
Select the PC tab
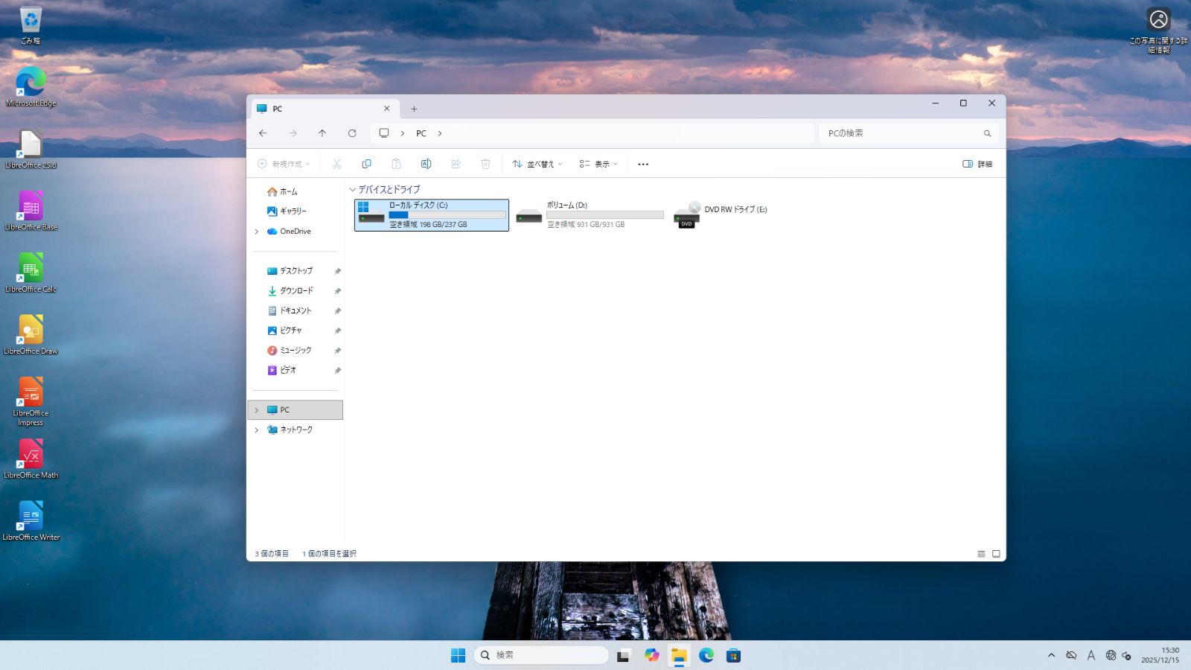(313, 109)
